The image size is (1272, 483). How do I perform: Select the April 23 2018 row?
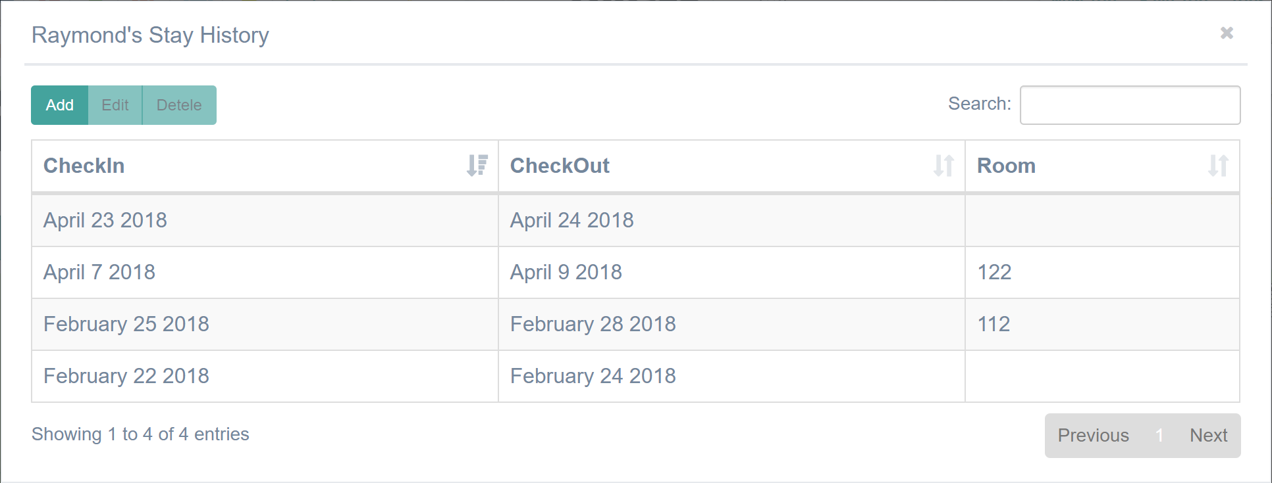[x=105, y=220]
